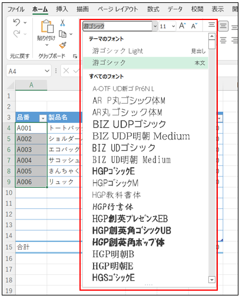
Task: Select 游ゴシック body font
Action: click(x=145, y=63)
